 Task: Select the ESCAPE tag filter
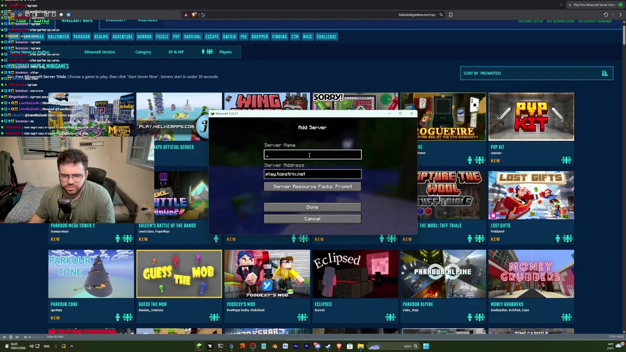click(x=212, y=37)
